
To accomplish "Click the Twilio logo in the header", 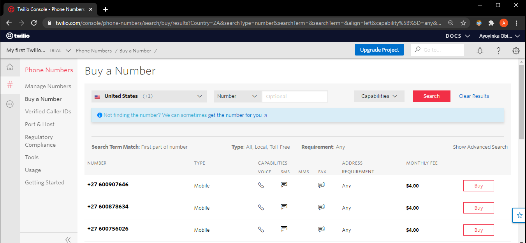I will pyautogui.click(x=18, y=36).
